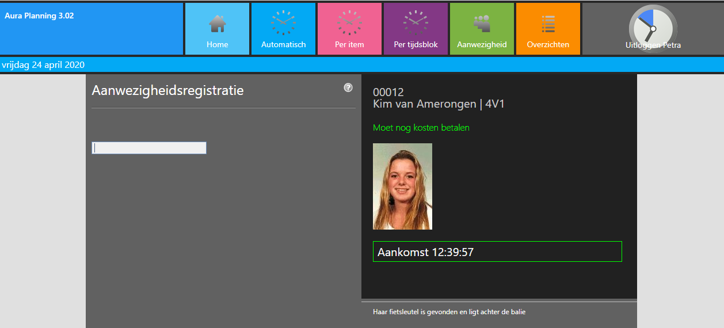724x328 pixels.
Task: Click the Overzichten list icon
Action: coord(548,24)
